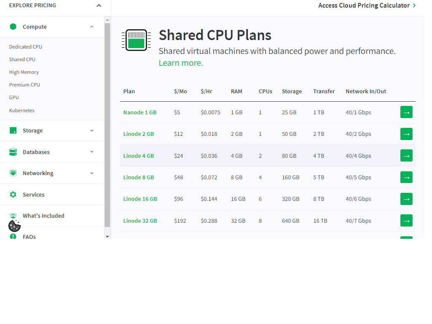The height and width of the screenshot is (324, 432).
Task: Click the green Compute hexagon icon
Action: point(13,27)
